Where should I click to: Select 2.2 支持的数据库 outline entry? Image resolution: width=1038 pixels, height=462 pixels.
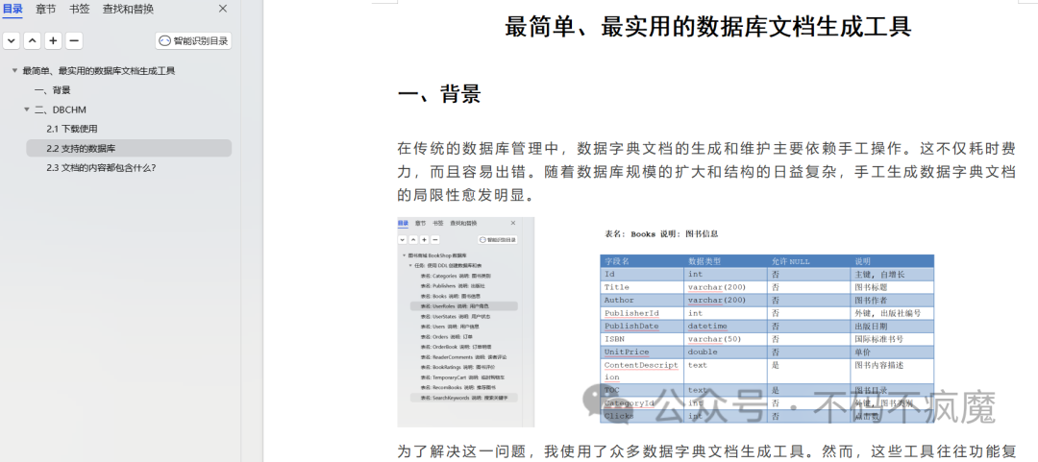pos(129,148)
